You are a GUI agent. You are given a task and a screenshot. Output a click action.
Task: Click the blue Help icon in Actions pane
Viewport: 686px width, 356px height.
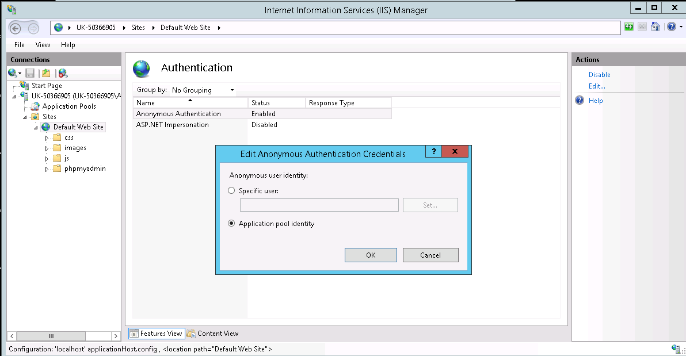click(580, 100)
